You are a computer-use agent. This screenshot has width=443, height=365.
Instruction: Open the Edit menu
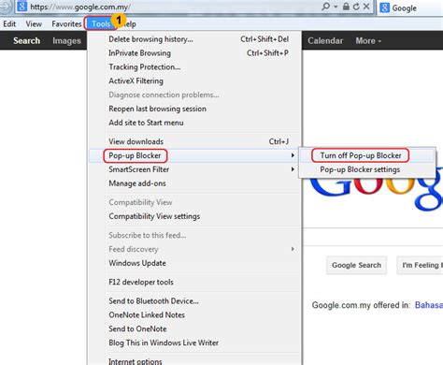pyautogui.click(x=9, y=24)
